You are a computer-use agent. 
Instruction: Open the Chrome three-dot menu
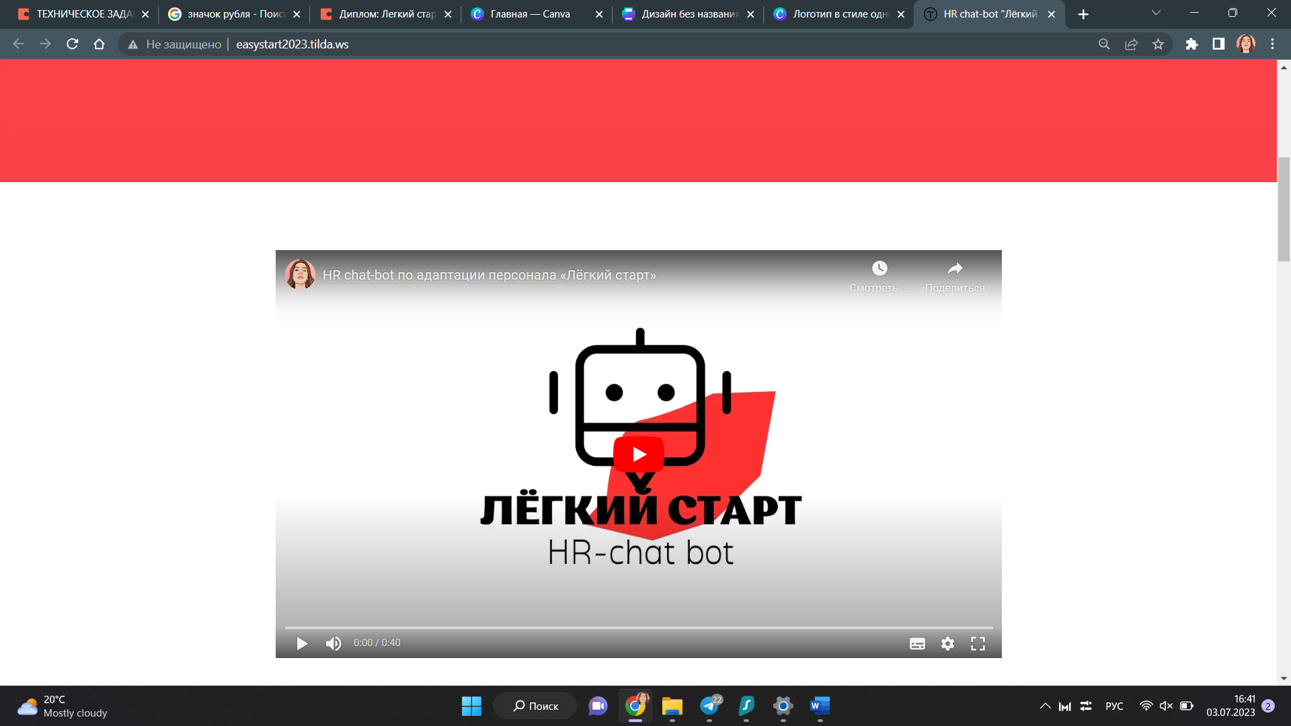[1272, 44]
